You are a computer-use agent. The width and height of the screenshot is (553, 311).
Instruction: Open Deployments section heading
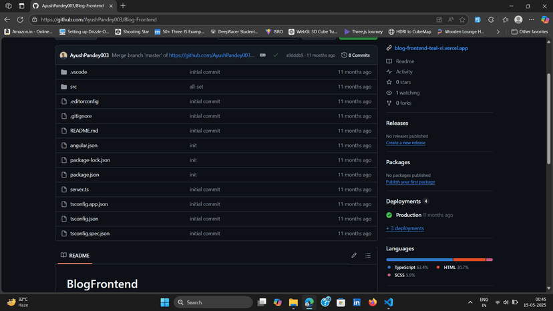[403, 202]
